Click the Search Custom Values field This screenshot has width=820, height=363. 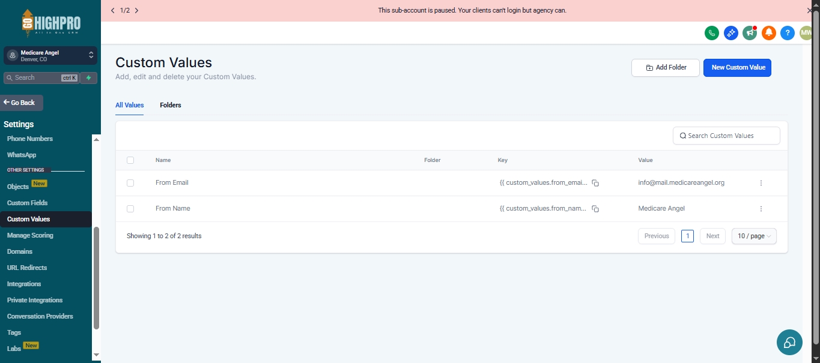pyautogui.click(x=726, y=136)
